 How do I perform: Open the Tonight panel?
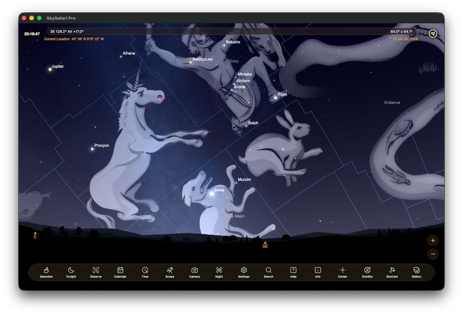[71, 272]
